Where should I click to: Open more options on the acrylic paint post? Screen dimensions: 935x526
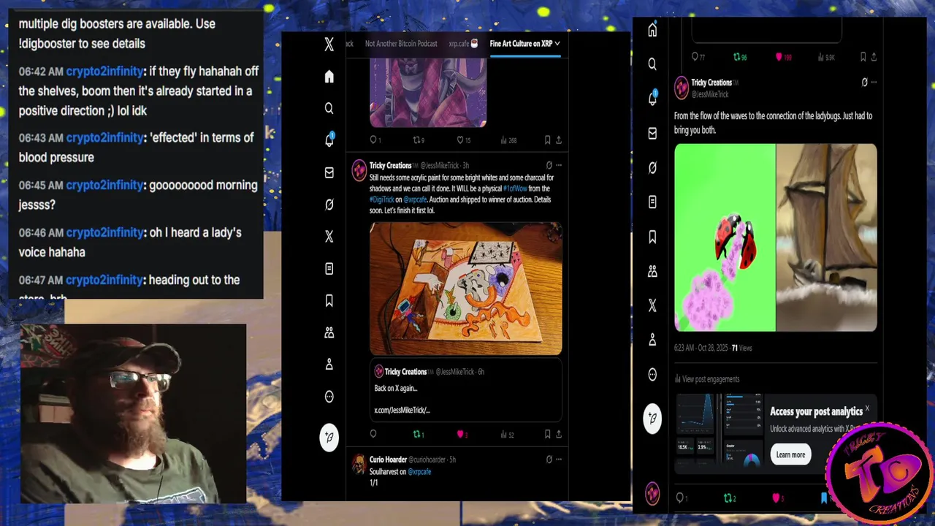pyautogui.click(x=559, y=165)
